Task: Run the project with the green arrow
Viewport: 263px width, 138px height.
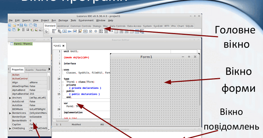Action: 19,30
